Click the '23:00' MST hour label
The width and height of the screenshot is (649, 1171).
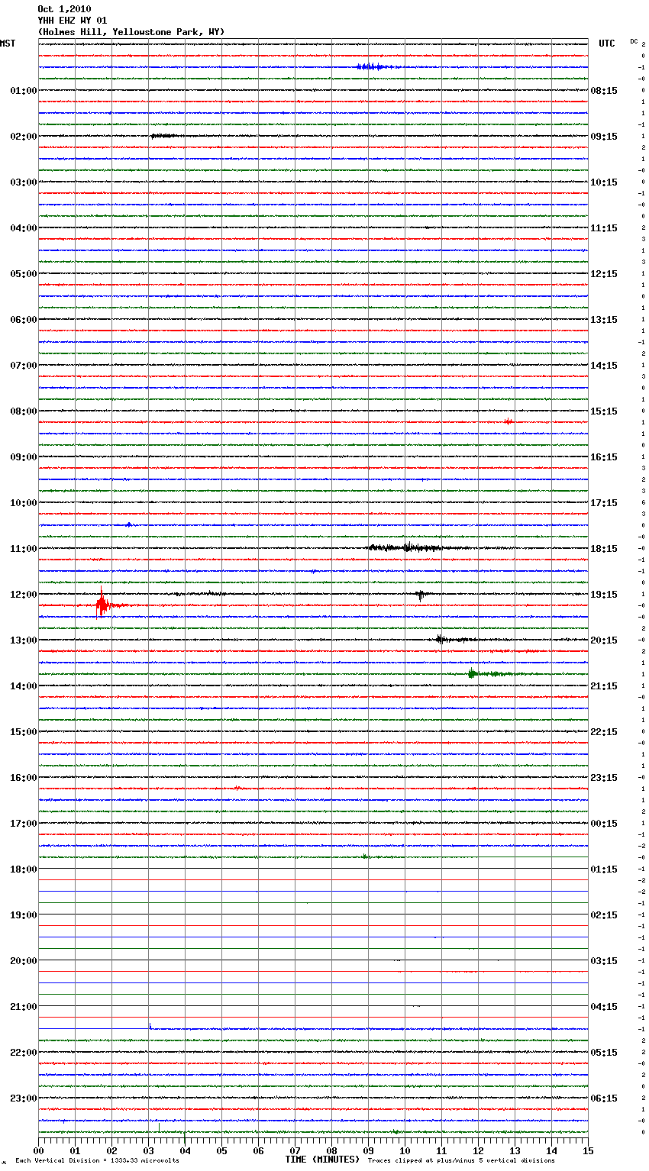tap(23, 1098)
